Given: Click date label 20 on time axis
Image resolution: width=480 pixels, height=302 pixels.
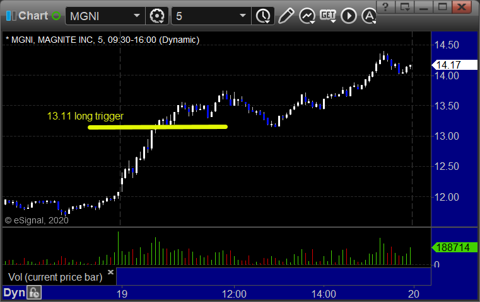Looking at the screenshot, I should [414, 294].
